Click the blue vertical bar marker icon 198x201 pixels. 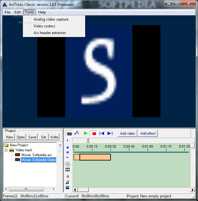pyautogui.click(x=67, y=141)
